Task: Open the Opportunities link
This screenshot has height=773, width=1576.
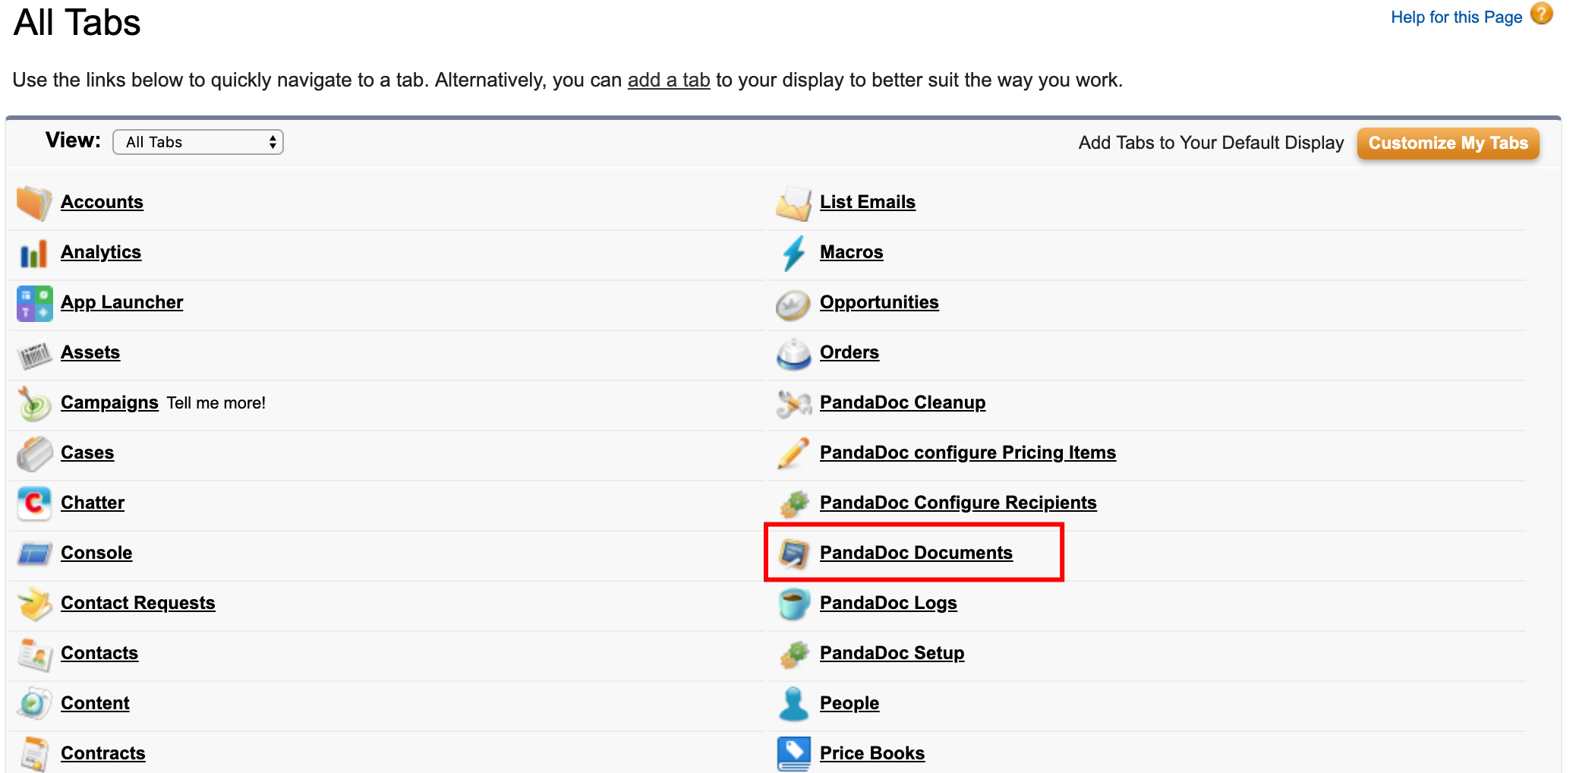Action: pos(879,302)
